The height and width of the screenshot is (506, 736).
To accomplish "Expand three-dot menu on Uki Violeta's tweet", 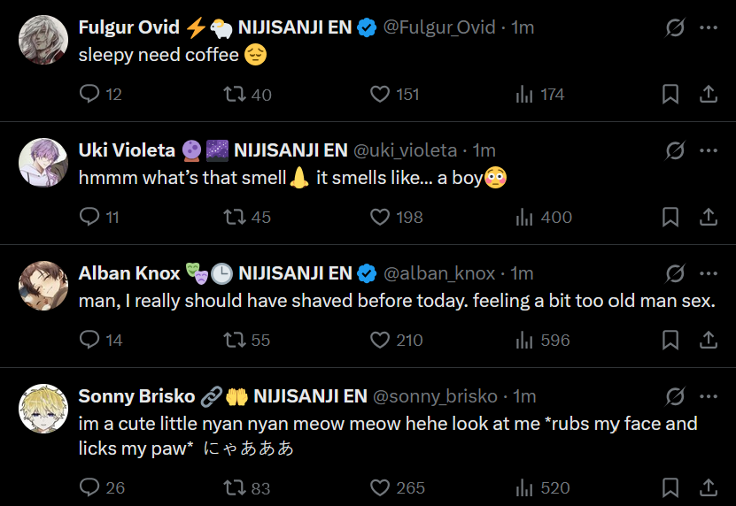I will [709, 150].
